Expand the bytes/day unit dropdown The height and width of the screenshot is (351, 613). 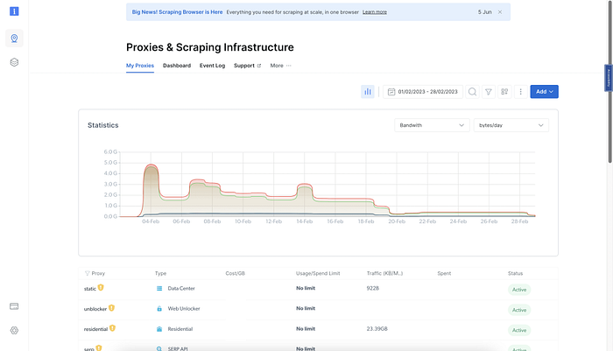(511, 125)
